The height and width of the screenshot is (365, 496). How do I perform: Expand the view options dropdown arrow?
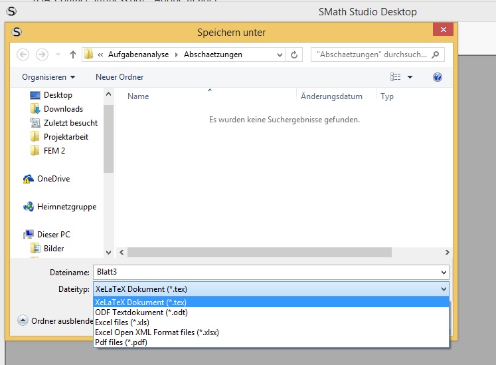pyautogui.click(x=410, y=77)
